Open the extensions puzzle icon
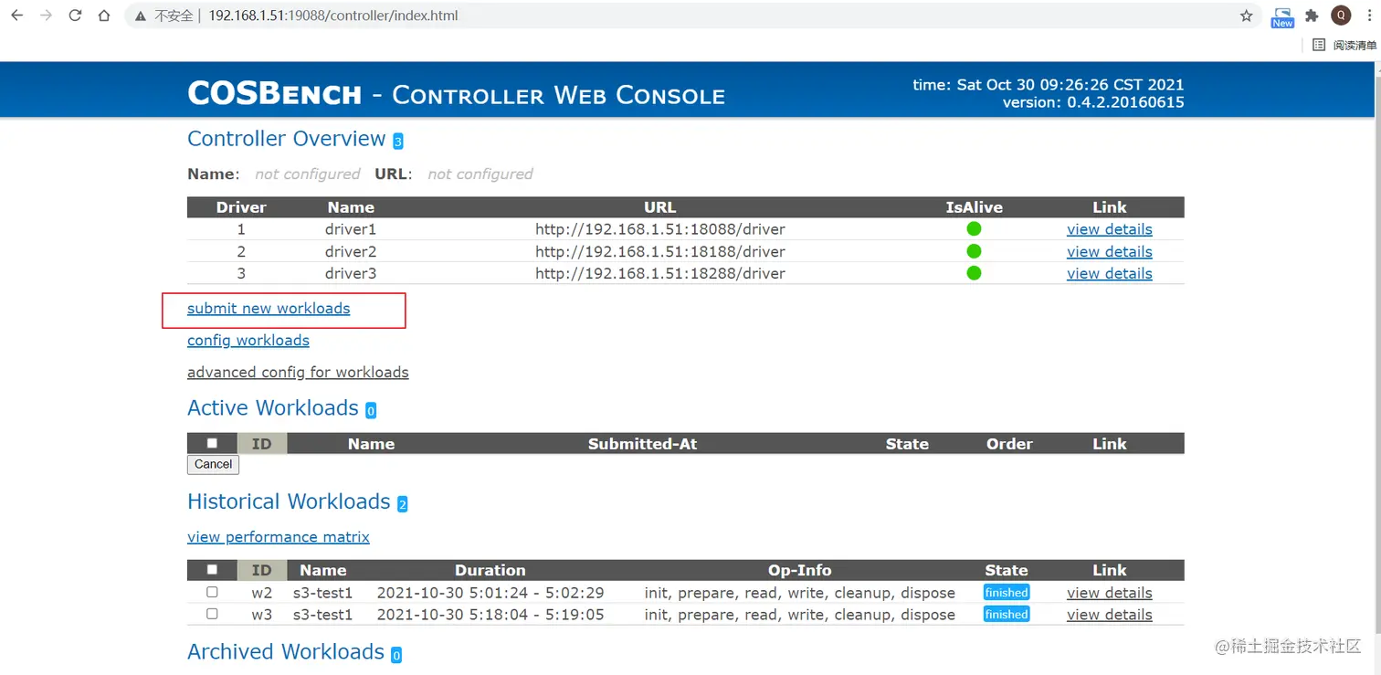Image resolution: width=1381 pixels, height=675 pixels. [1312, 16]
